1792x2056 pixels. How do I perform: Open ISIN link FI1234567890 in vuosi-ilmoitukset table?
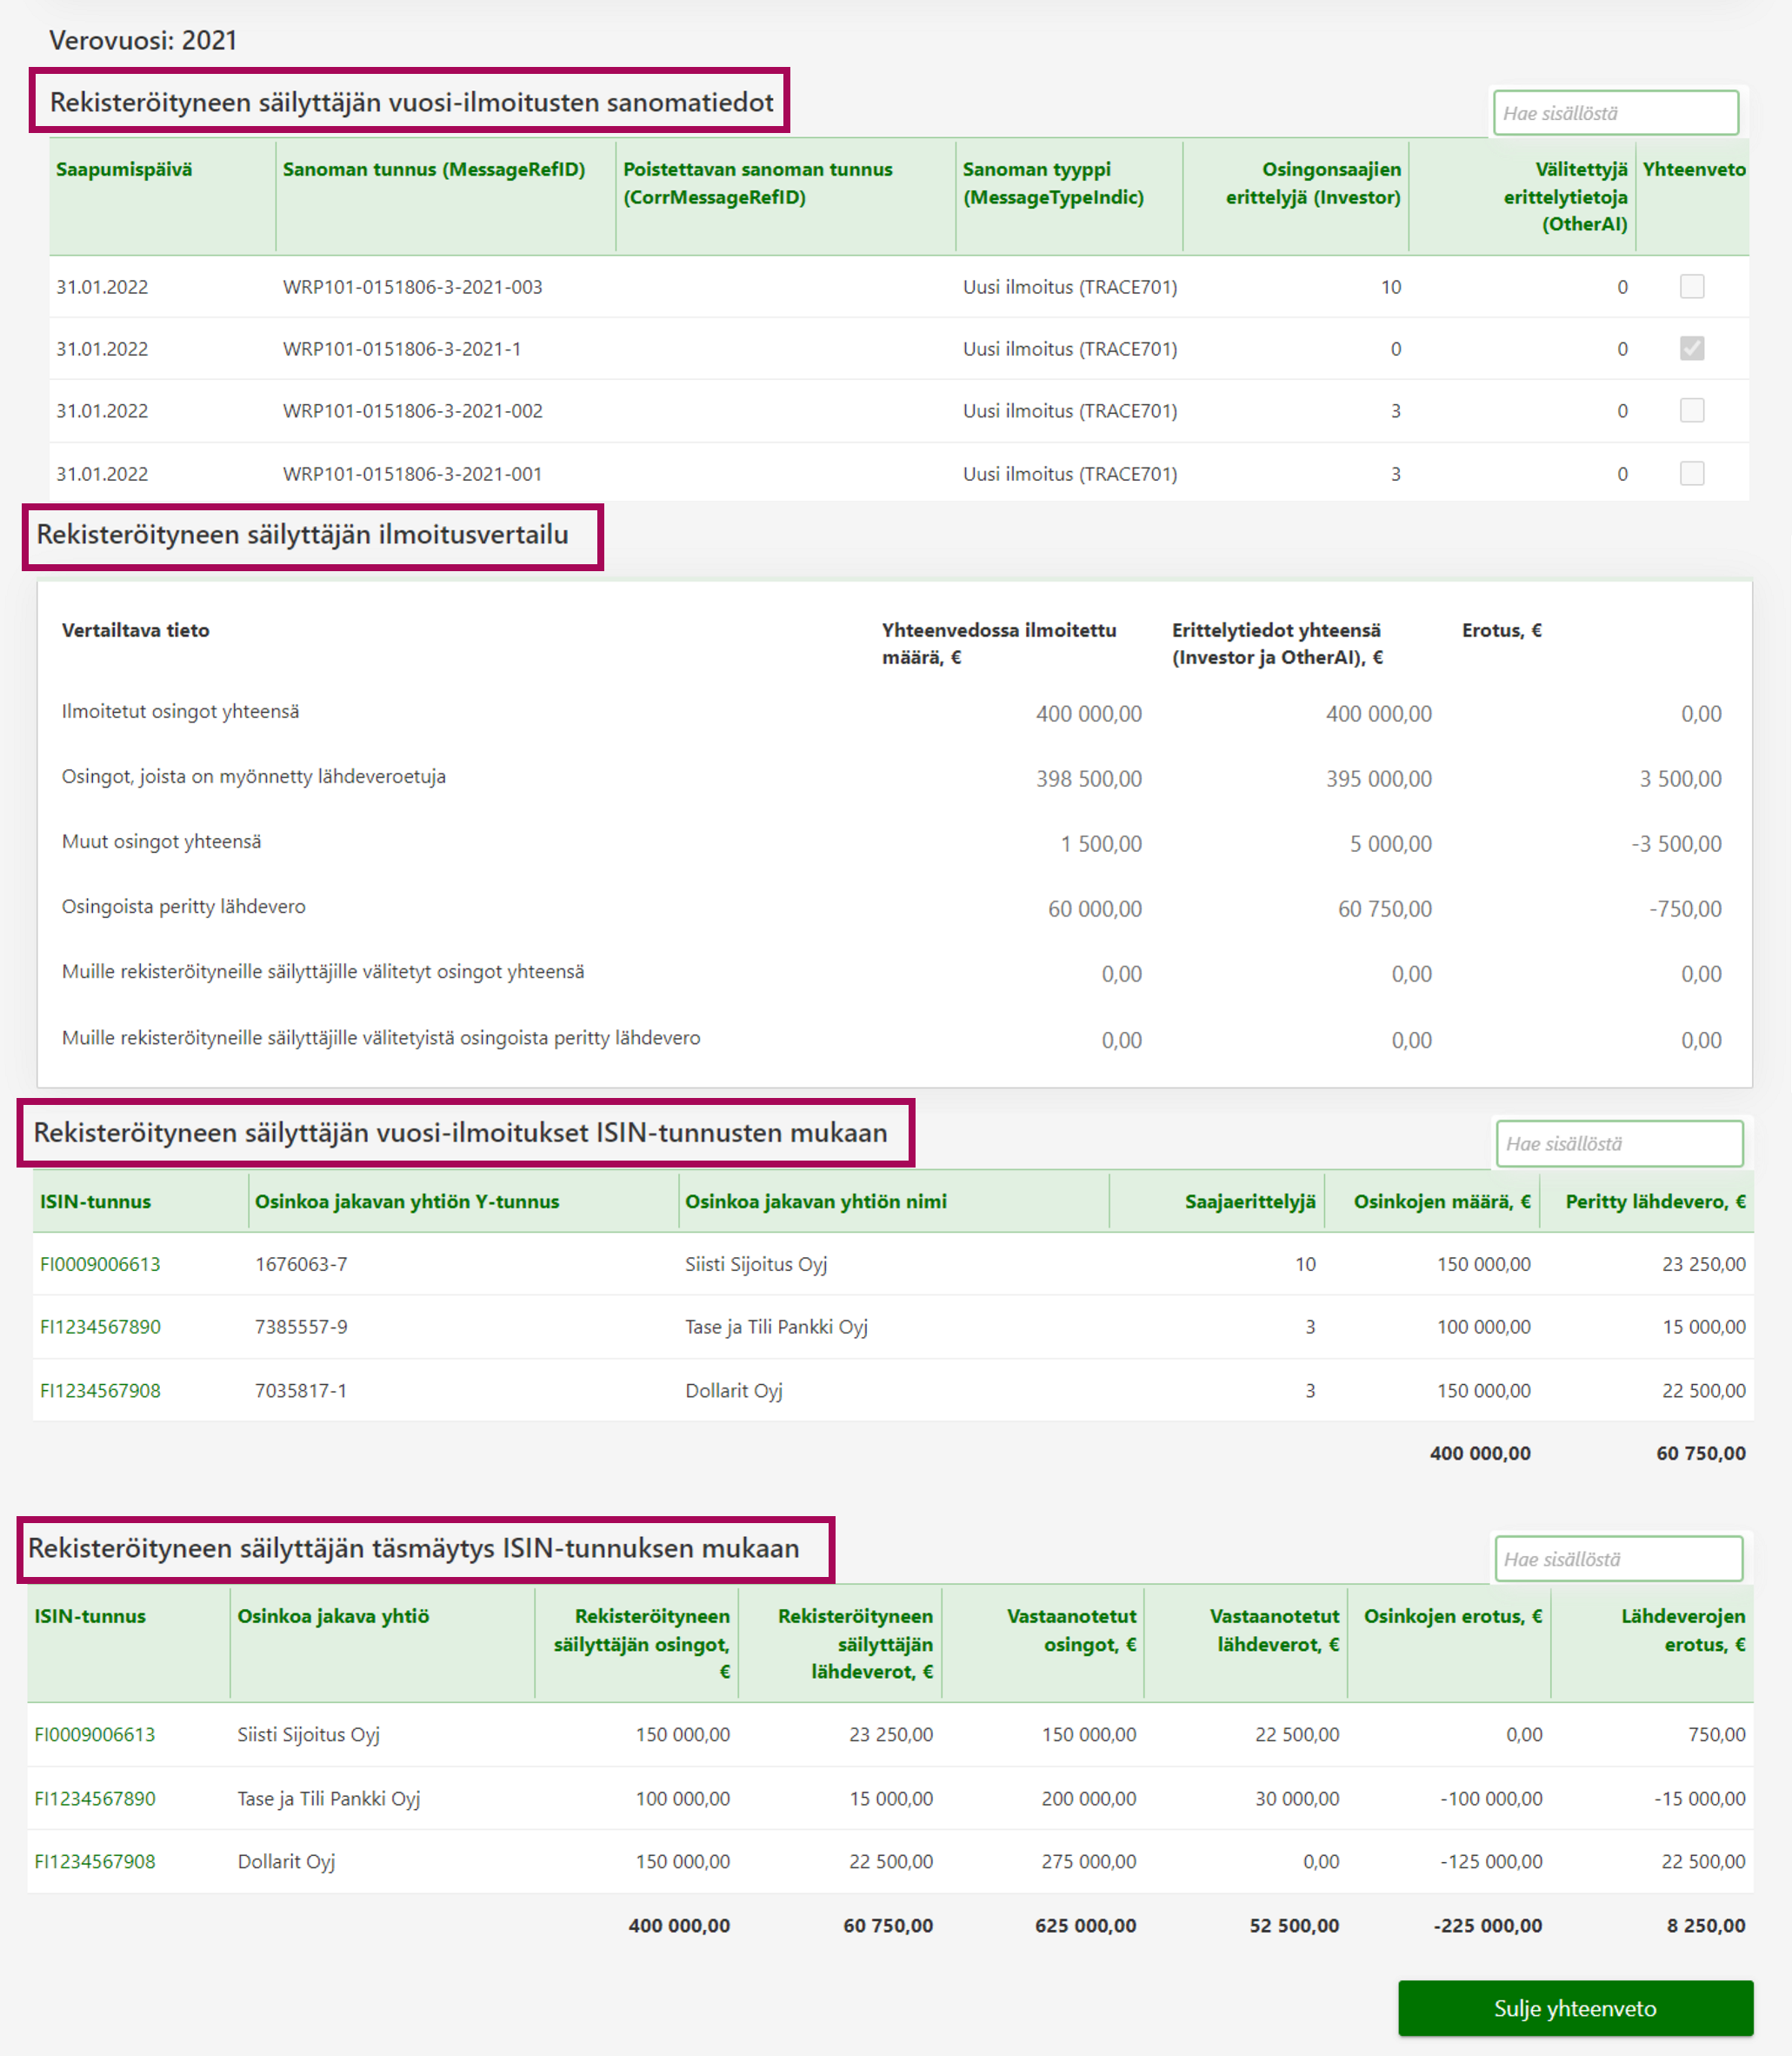click(x=100, y=1327)
